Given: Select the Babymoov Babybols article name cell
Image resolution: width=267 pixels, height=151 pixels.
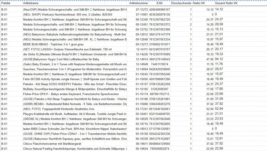Looking at the screenshot, I should [x=75, y=34].
